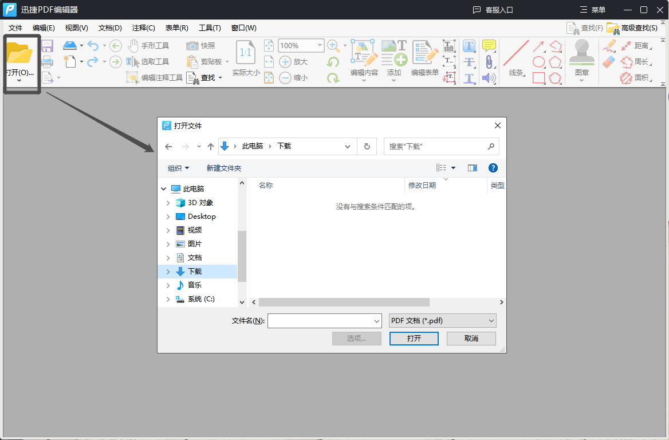
Task: Click the 文件名 input field
Action: (320, 321)
